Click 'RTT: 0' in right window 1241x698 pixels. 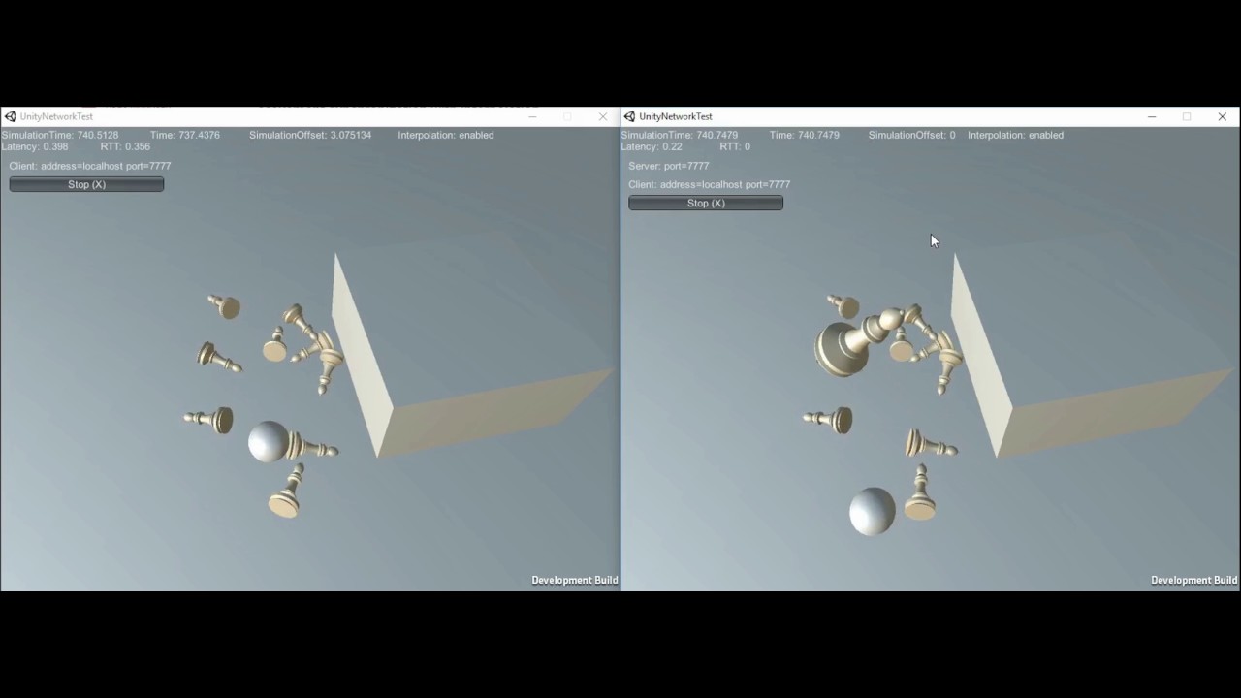coord(735,146)
